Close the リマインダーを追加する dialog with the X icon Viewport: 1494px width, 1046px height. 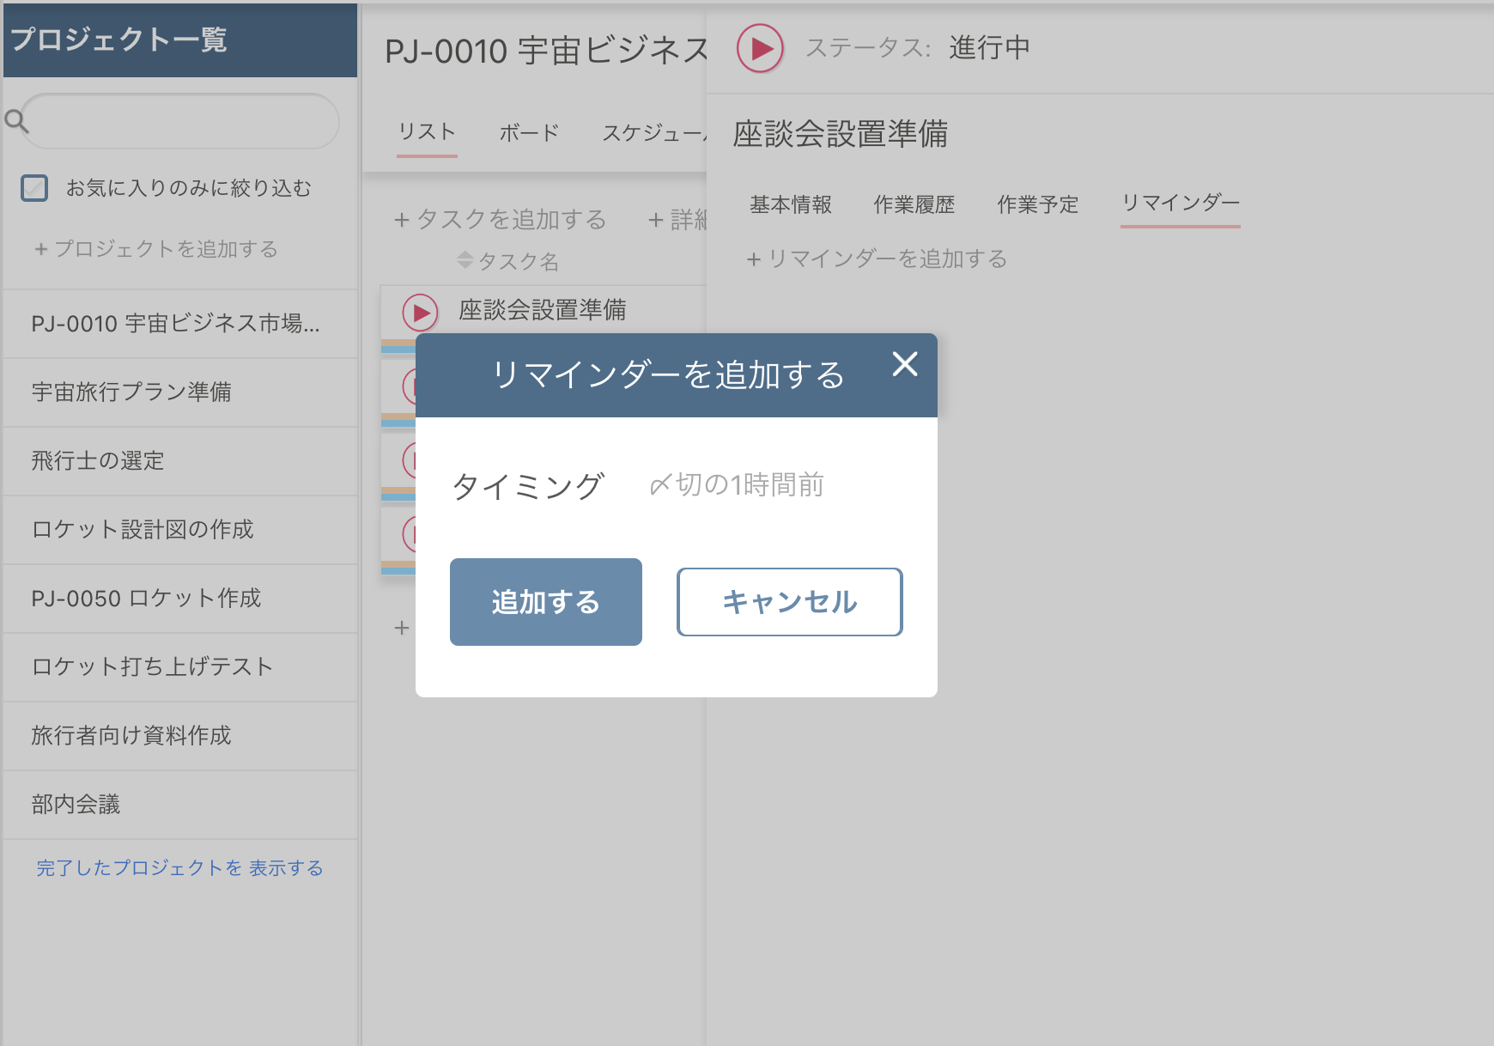pos(906,365)
